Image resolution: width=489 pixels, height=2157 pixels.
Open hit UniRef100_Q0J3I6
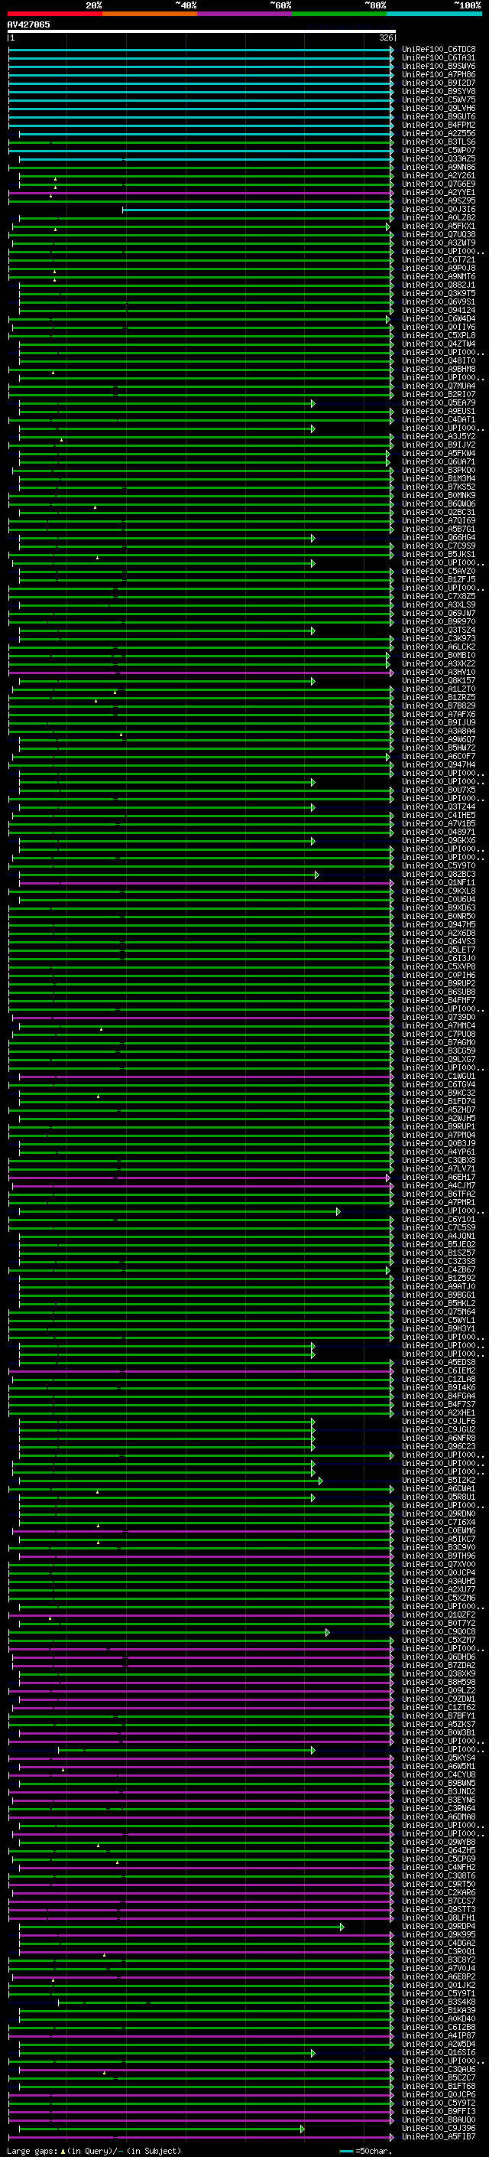coord(439,210)
